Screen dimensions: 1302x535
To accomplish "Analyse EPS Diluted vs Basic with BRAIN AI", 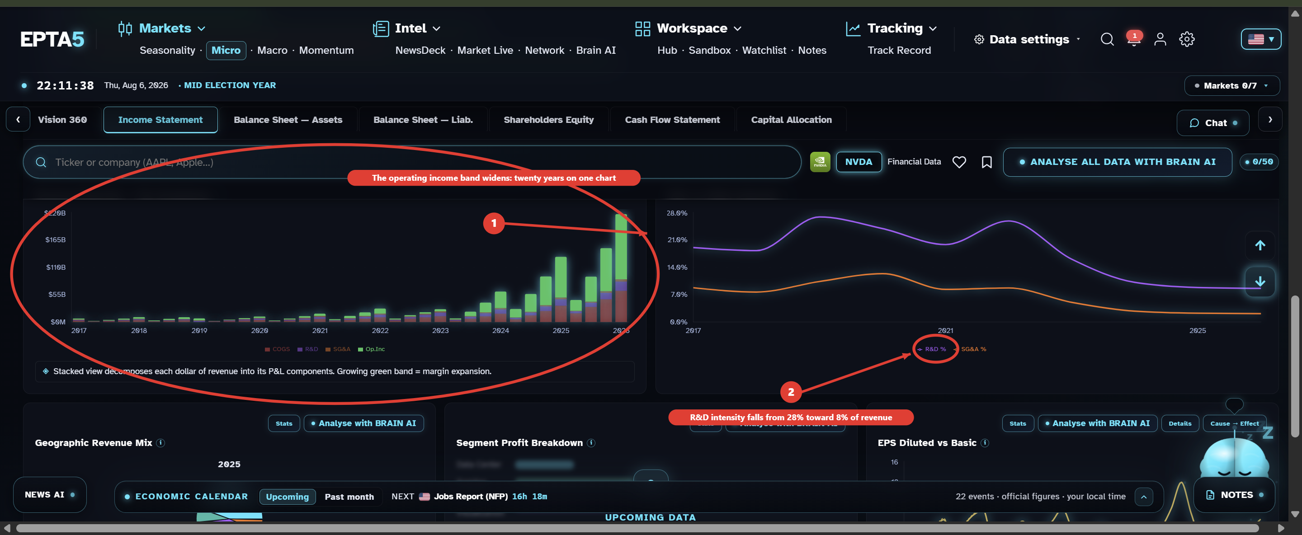I will pyautogui.click(x=1097, y=423).
